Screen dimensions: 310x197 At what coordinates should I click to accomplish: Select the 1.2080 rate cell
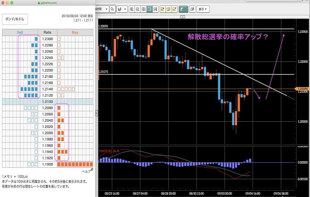[48, 108]
